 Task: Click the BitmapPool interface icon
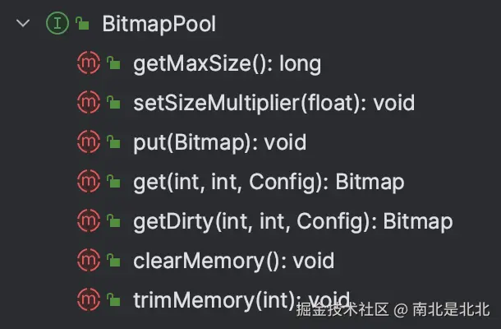pos(57,23)
